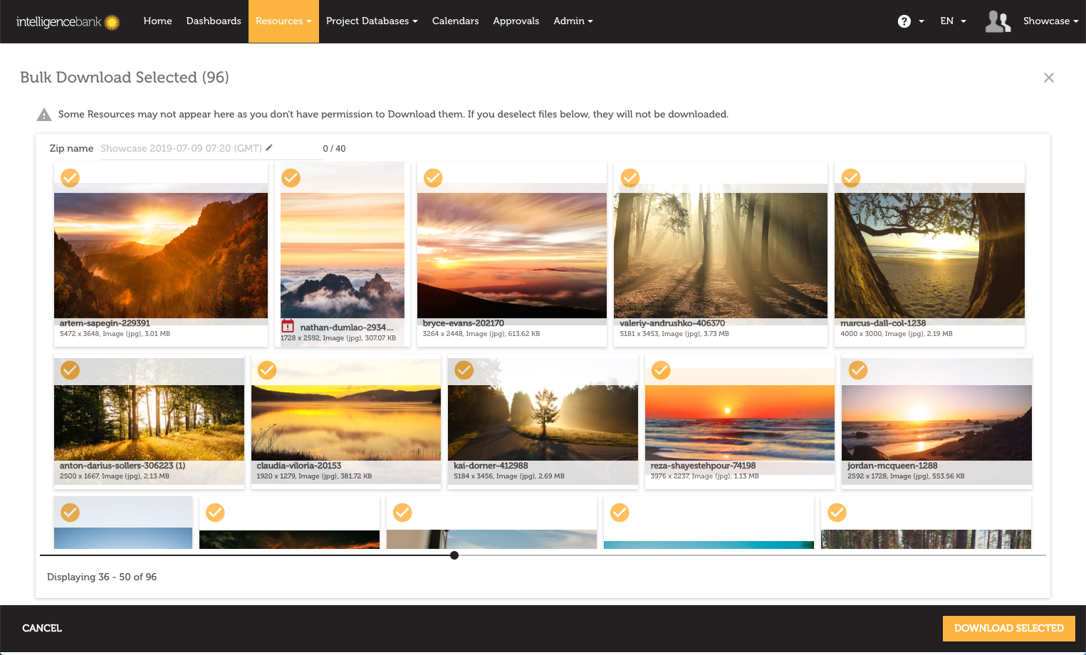Toggle selection of claudia-viloria-20153 image
Image resolution: width=1086 pixels, height=655 pixels.
pos(267,370)
